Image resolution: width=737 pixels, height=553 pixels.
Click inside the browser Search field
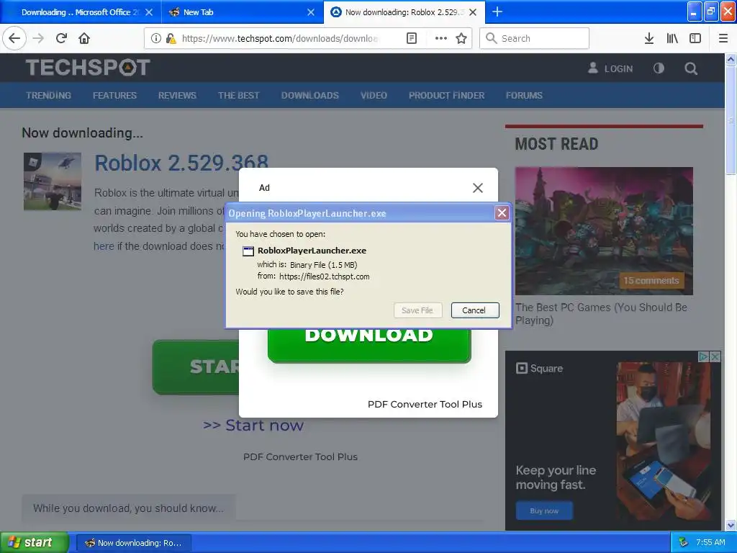[x=535, y=38]
